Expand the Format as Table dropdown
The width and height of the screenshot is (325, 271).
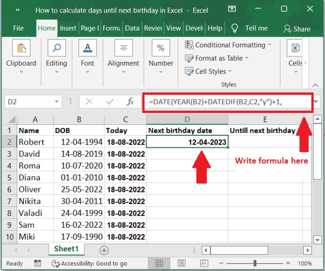point(247,58)
